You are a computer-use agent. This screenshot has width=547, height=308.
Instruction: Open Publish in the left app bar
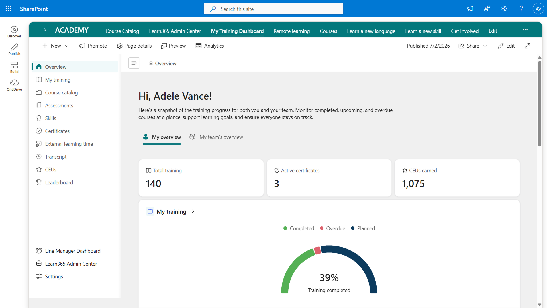(x=14, y=49)
